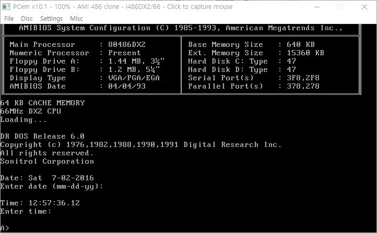This screenshot has height=233, width=377.
Task: Click the Numeric Processor 'Present' value
Action: 124,53
